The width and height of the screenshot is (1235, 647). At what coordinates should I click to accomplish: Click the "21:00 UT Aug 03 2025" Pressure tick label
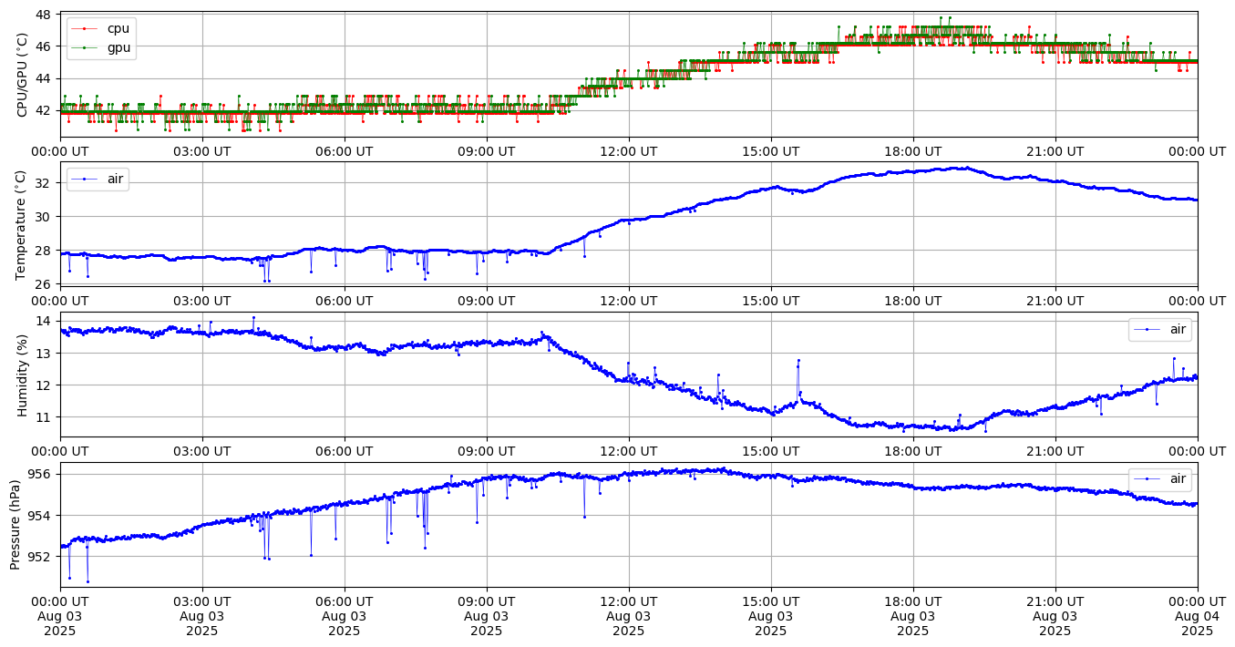[1055, 616]
